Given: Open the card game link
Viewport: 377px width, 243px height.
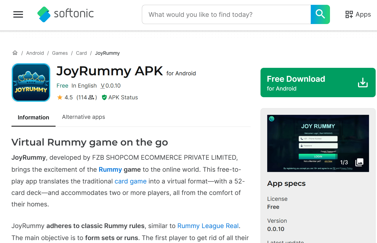Looking at the screenshot, I should tap(131, 181).
